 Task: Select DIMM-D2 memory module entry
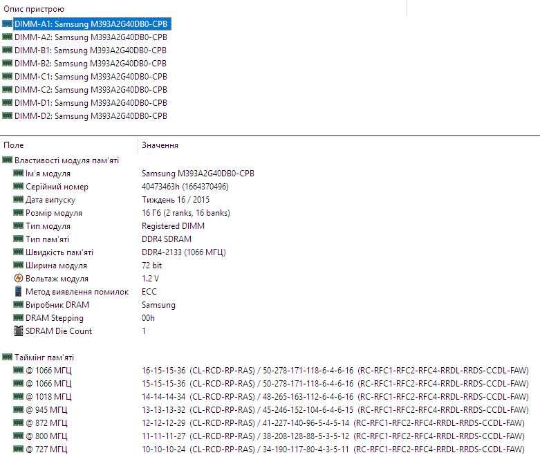pos(91,115)
